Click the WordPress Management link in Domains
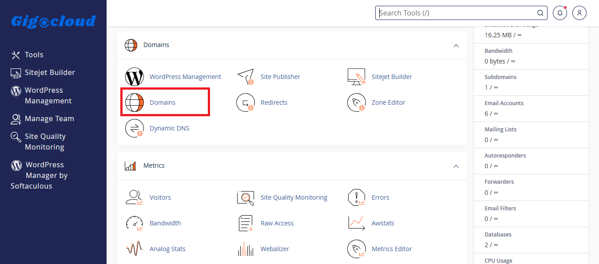 click(185, 77)
